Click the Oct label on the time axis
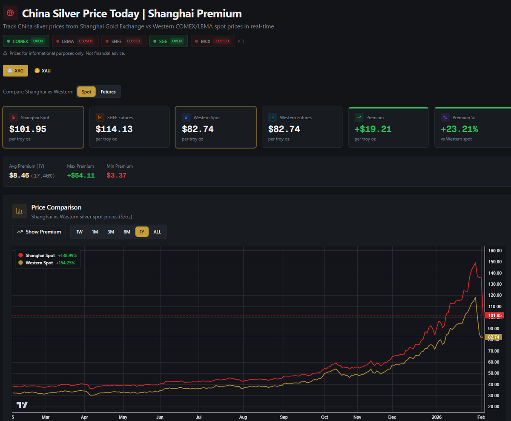Viewport: 511px width, 421px height. 324,418
